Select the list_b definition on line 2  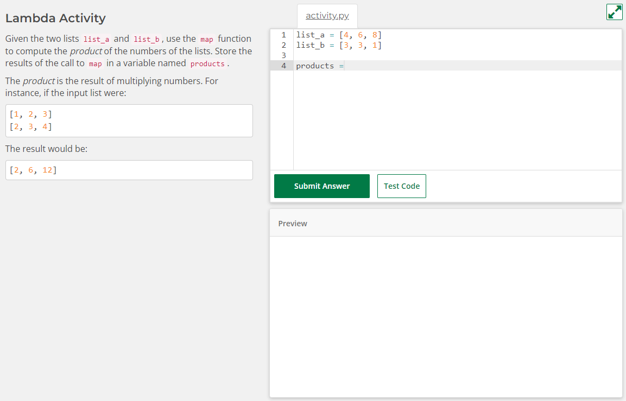pyautogui.click(x=337, y=45)
